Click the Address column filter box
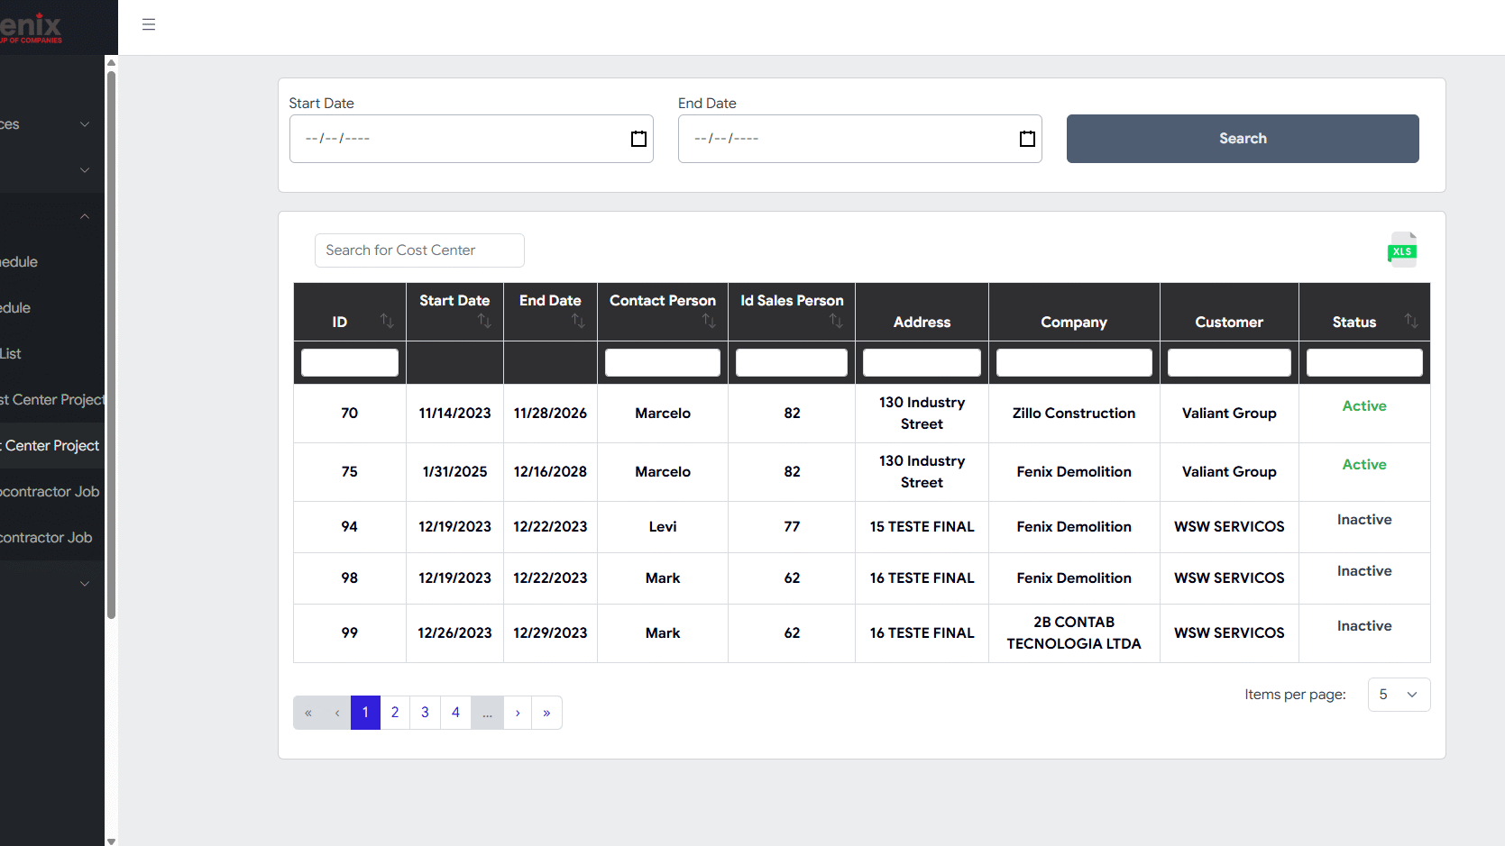Viewport: 1505px width, 846px height. click(922, 362)
